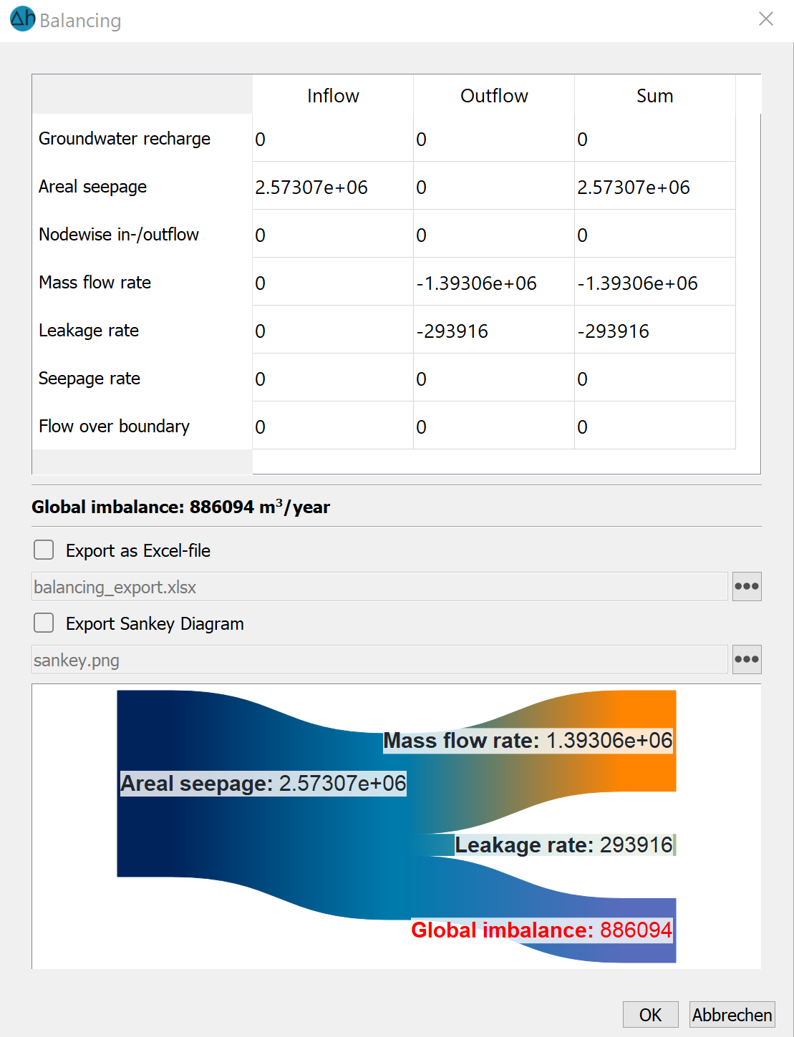This screenshot has width=794, height=1037.
Task: Click Areal seepage Inflow cell 2.57307e+06
Action: (333, 186)
